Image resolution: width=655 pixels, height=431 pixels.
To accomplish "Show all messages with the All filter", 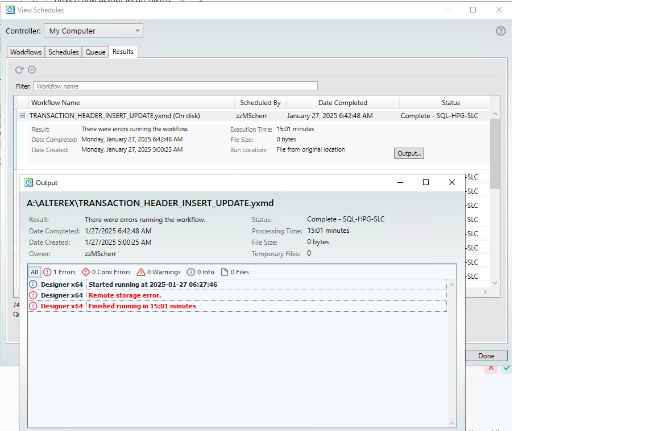I will [x=35, y=271].
